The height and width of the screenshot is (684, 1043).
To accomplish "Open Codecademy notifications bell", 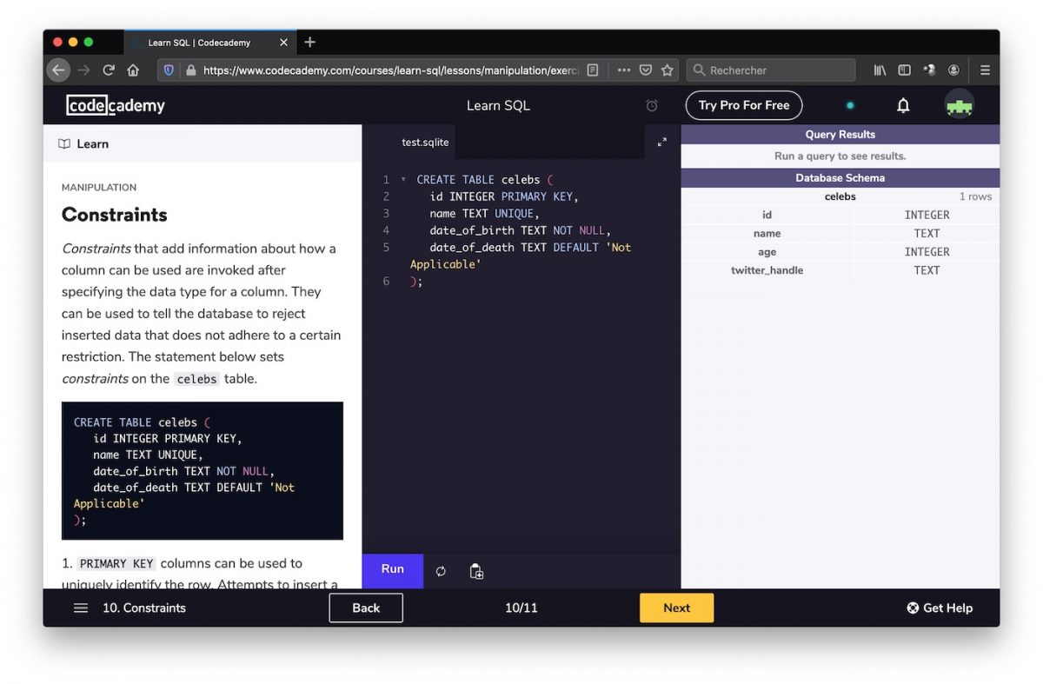I will [x=902, y=104].
